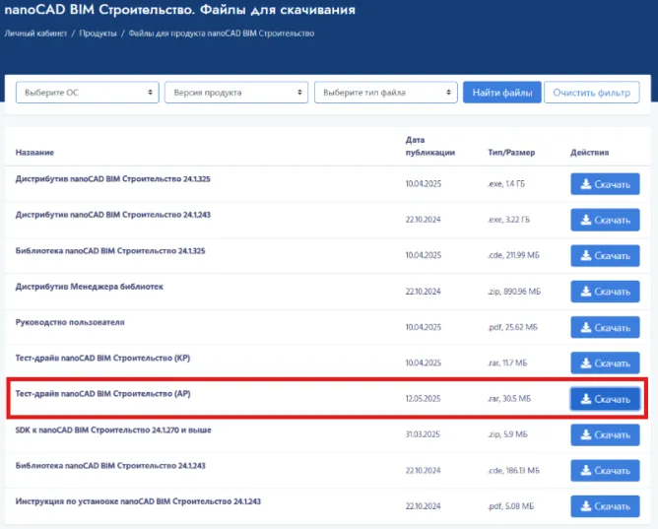The width and height of the screenshot is (658, 529).
Task: Click the 'Действия' column header
Action: [x=590, y=153]
